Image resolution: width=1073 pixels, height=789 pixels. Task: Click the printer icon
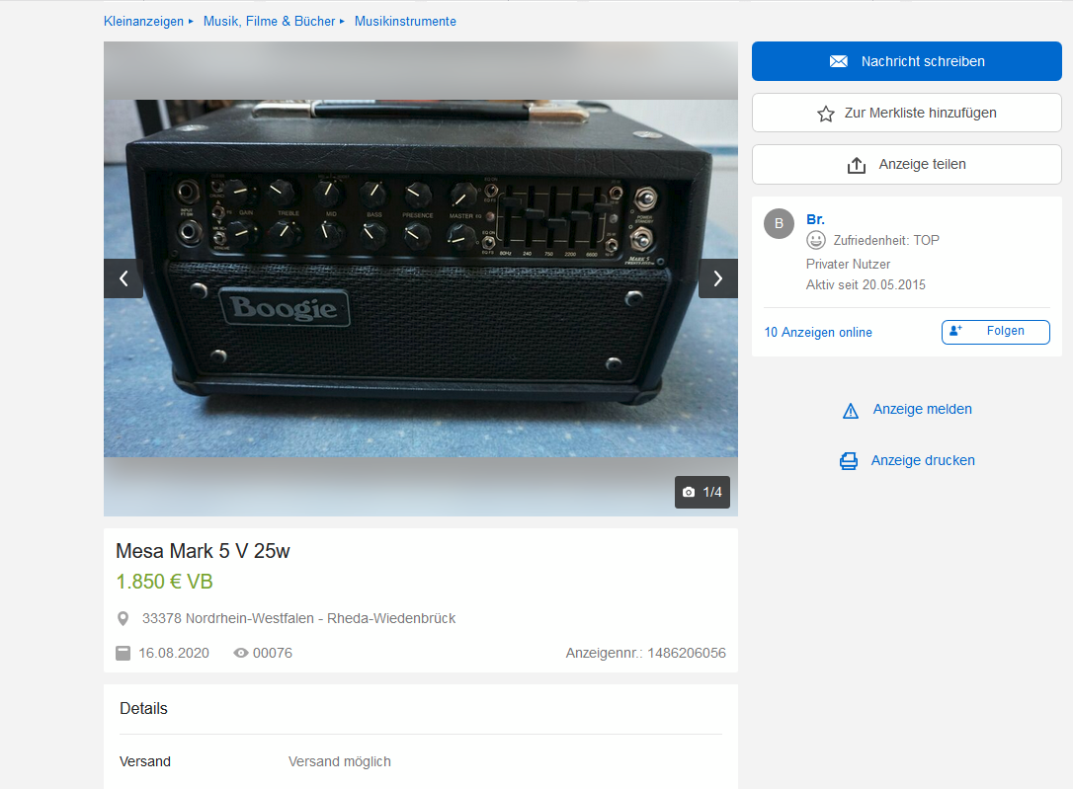click(x=849, y=461)
